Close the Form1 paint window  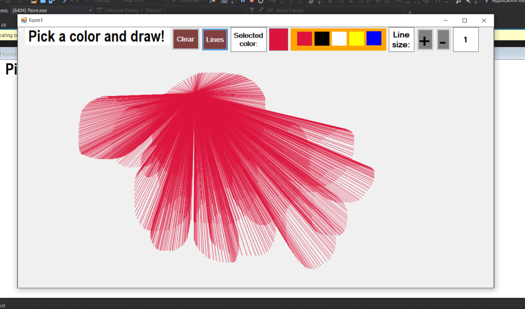[x=484, y=20]
